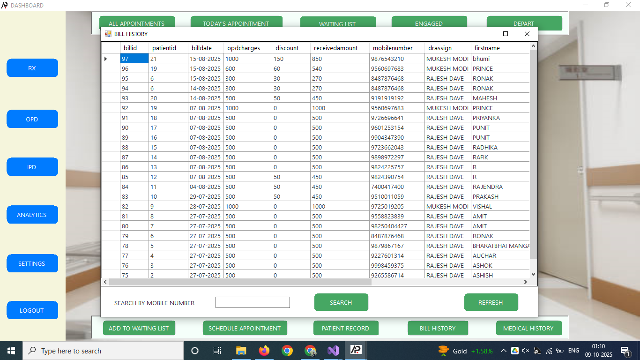
Task: Click inside the mobile number search field
Action: (x=253, y=302)
